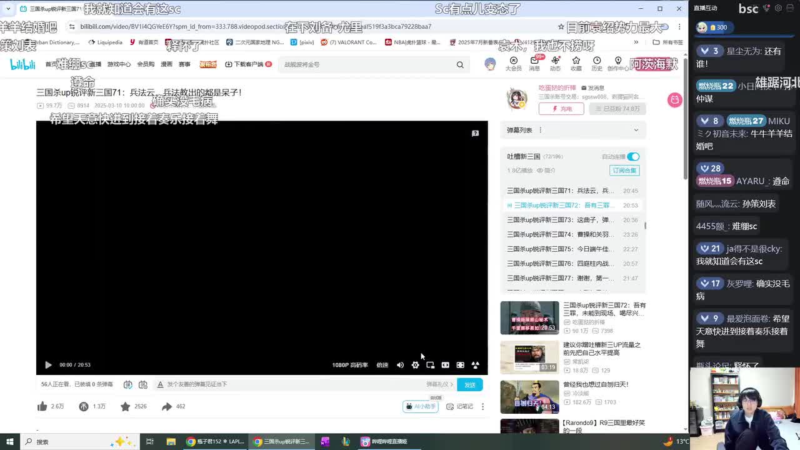Open 历史 watch history icon
The image size is (800, 450).
597,64
